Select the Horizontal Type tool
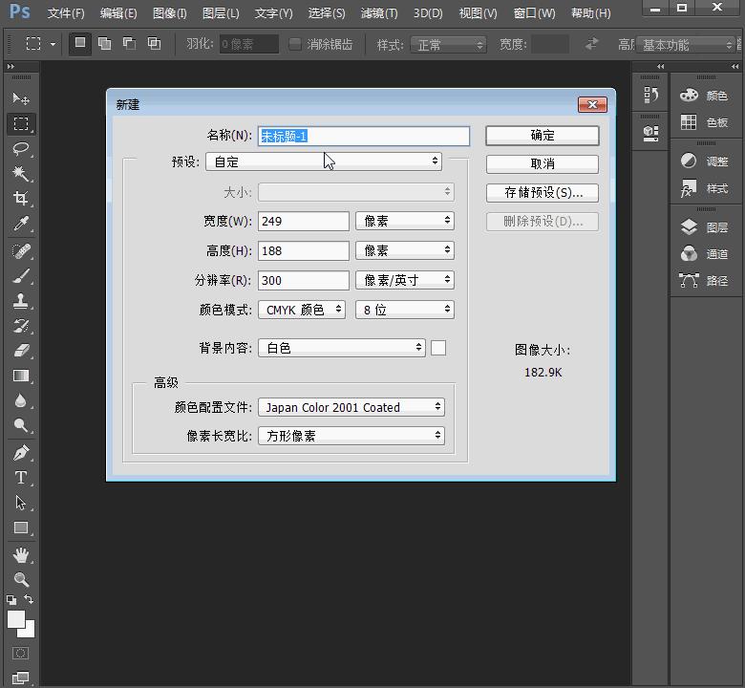The width and height of the screenshot is (745, 688). pyautogui.click(x=20, y=478)
